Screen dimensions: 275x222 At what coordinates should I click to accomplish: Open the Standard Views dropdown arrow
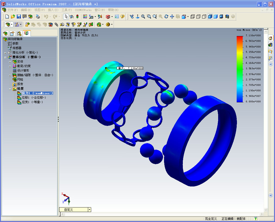(x=188, y=17)
